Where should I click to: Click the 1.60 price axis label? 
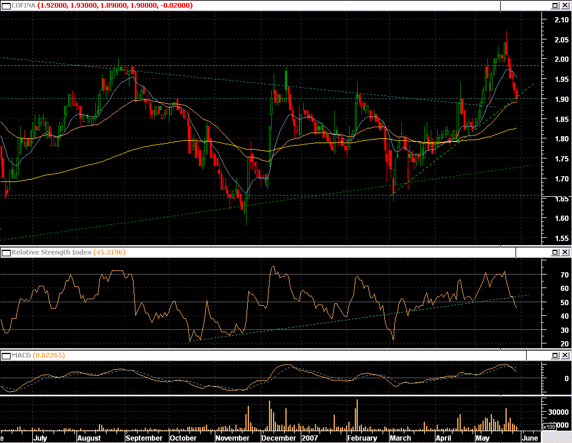coord(561,219)
